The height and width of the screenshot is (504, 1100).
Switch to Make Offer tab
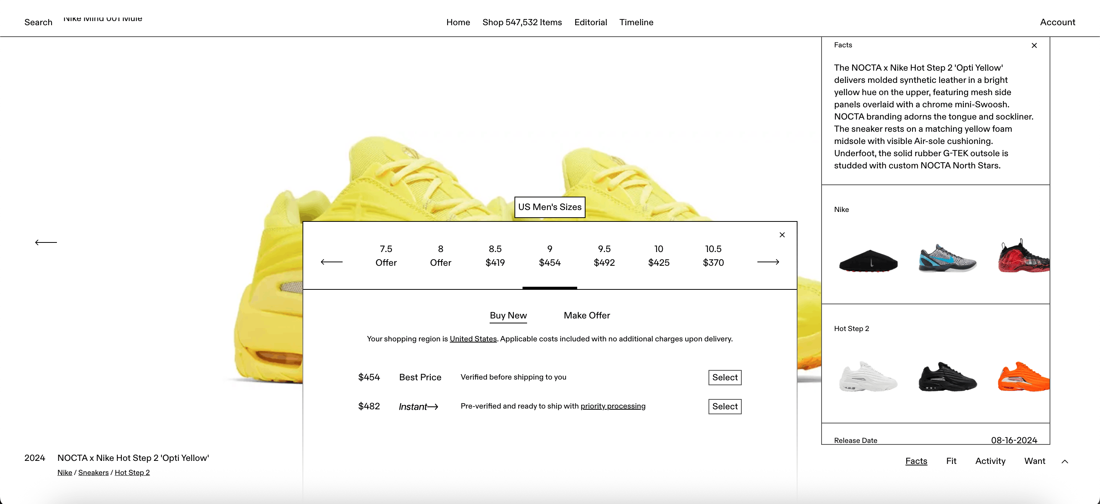pos(587,315)
